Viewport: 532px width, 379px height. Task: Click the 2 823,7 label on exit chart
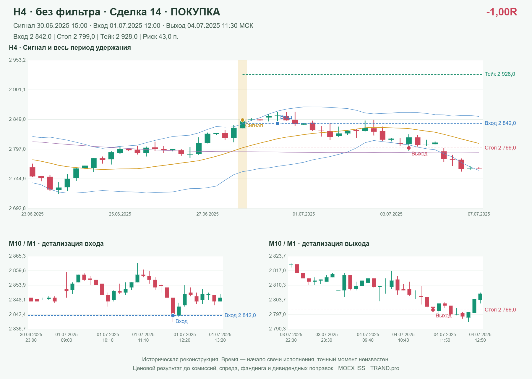277,256
